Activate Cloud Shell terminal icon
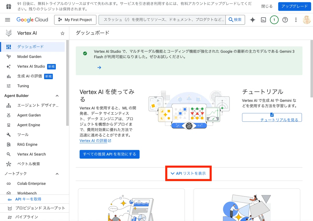The height and width of the screenshot is (221, 313). (263, 20)
